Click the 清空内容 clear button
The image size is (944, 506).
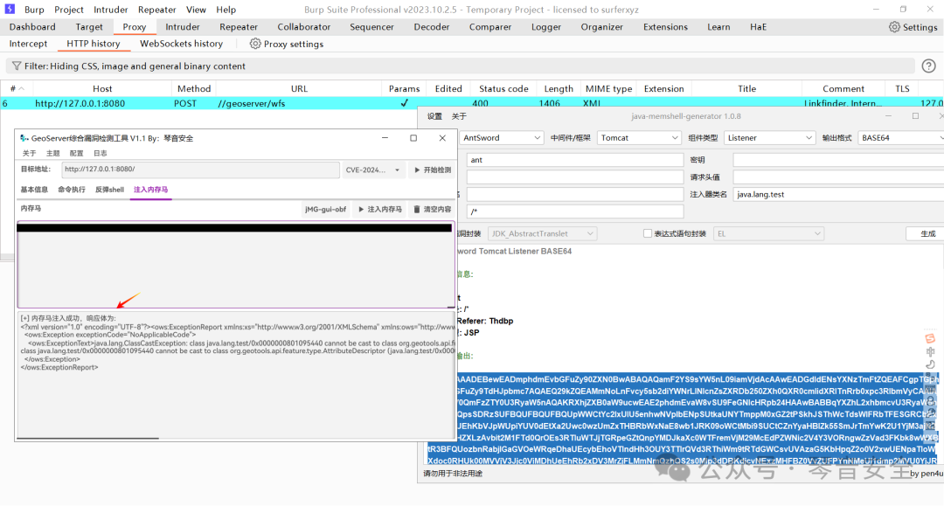click(433, 210)
